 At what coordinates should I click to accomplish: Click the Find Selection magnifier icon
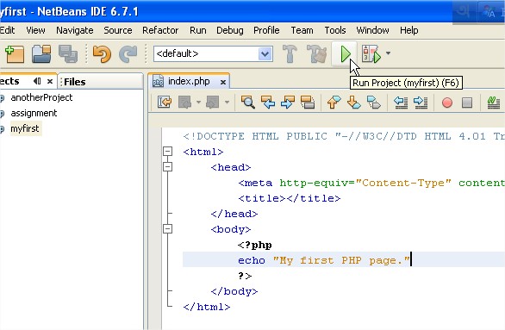248,103
